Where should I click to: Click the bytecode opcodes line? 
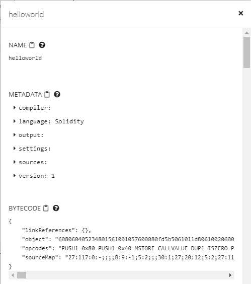[x=128, y=248]
